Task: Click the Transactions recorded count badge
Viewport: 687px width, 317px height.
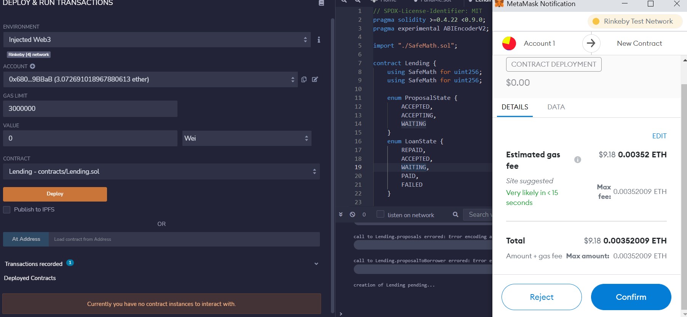Action: [70, 263]
